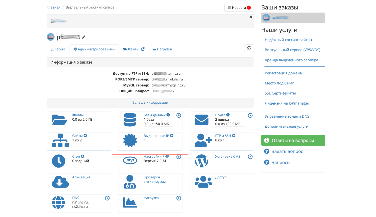Open the Files folder icon

tap(59, 120)
